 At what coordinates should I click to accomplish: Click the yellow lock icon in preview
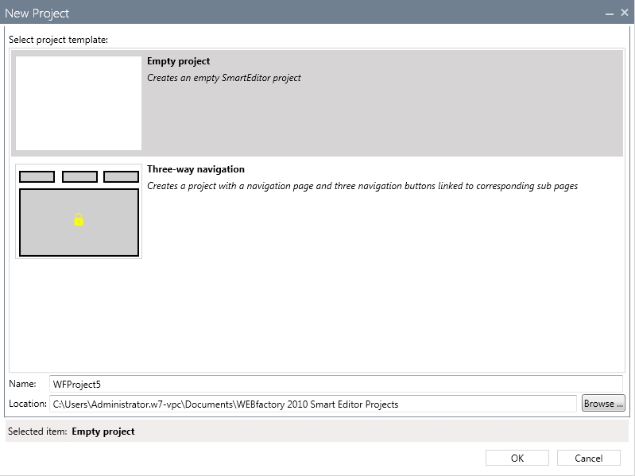point(79,220)
